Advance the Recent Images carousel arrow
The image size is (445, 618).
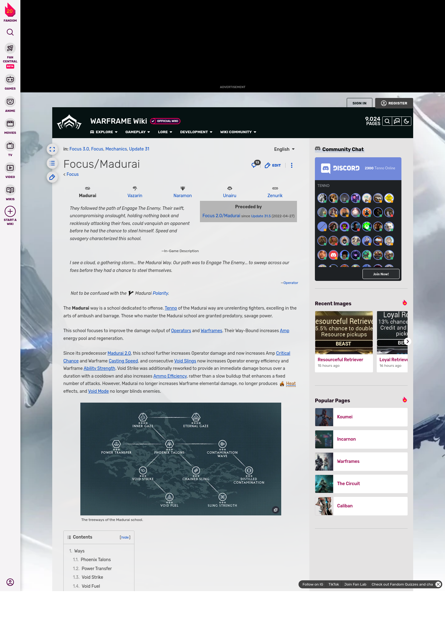[408, 341]
